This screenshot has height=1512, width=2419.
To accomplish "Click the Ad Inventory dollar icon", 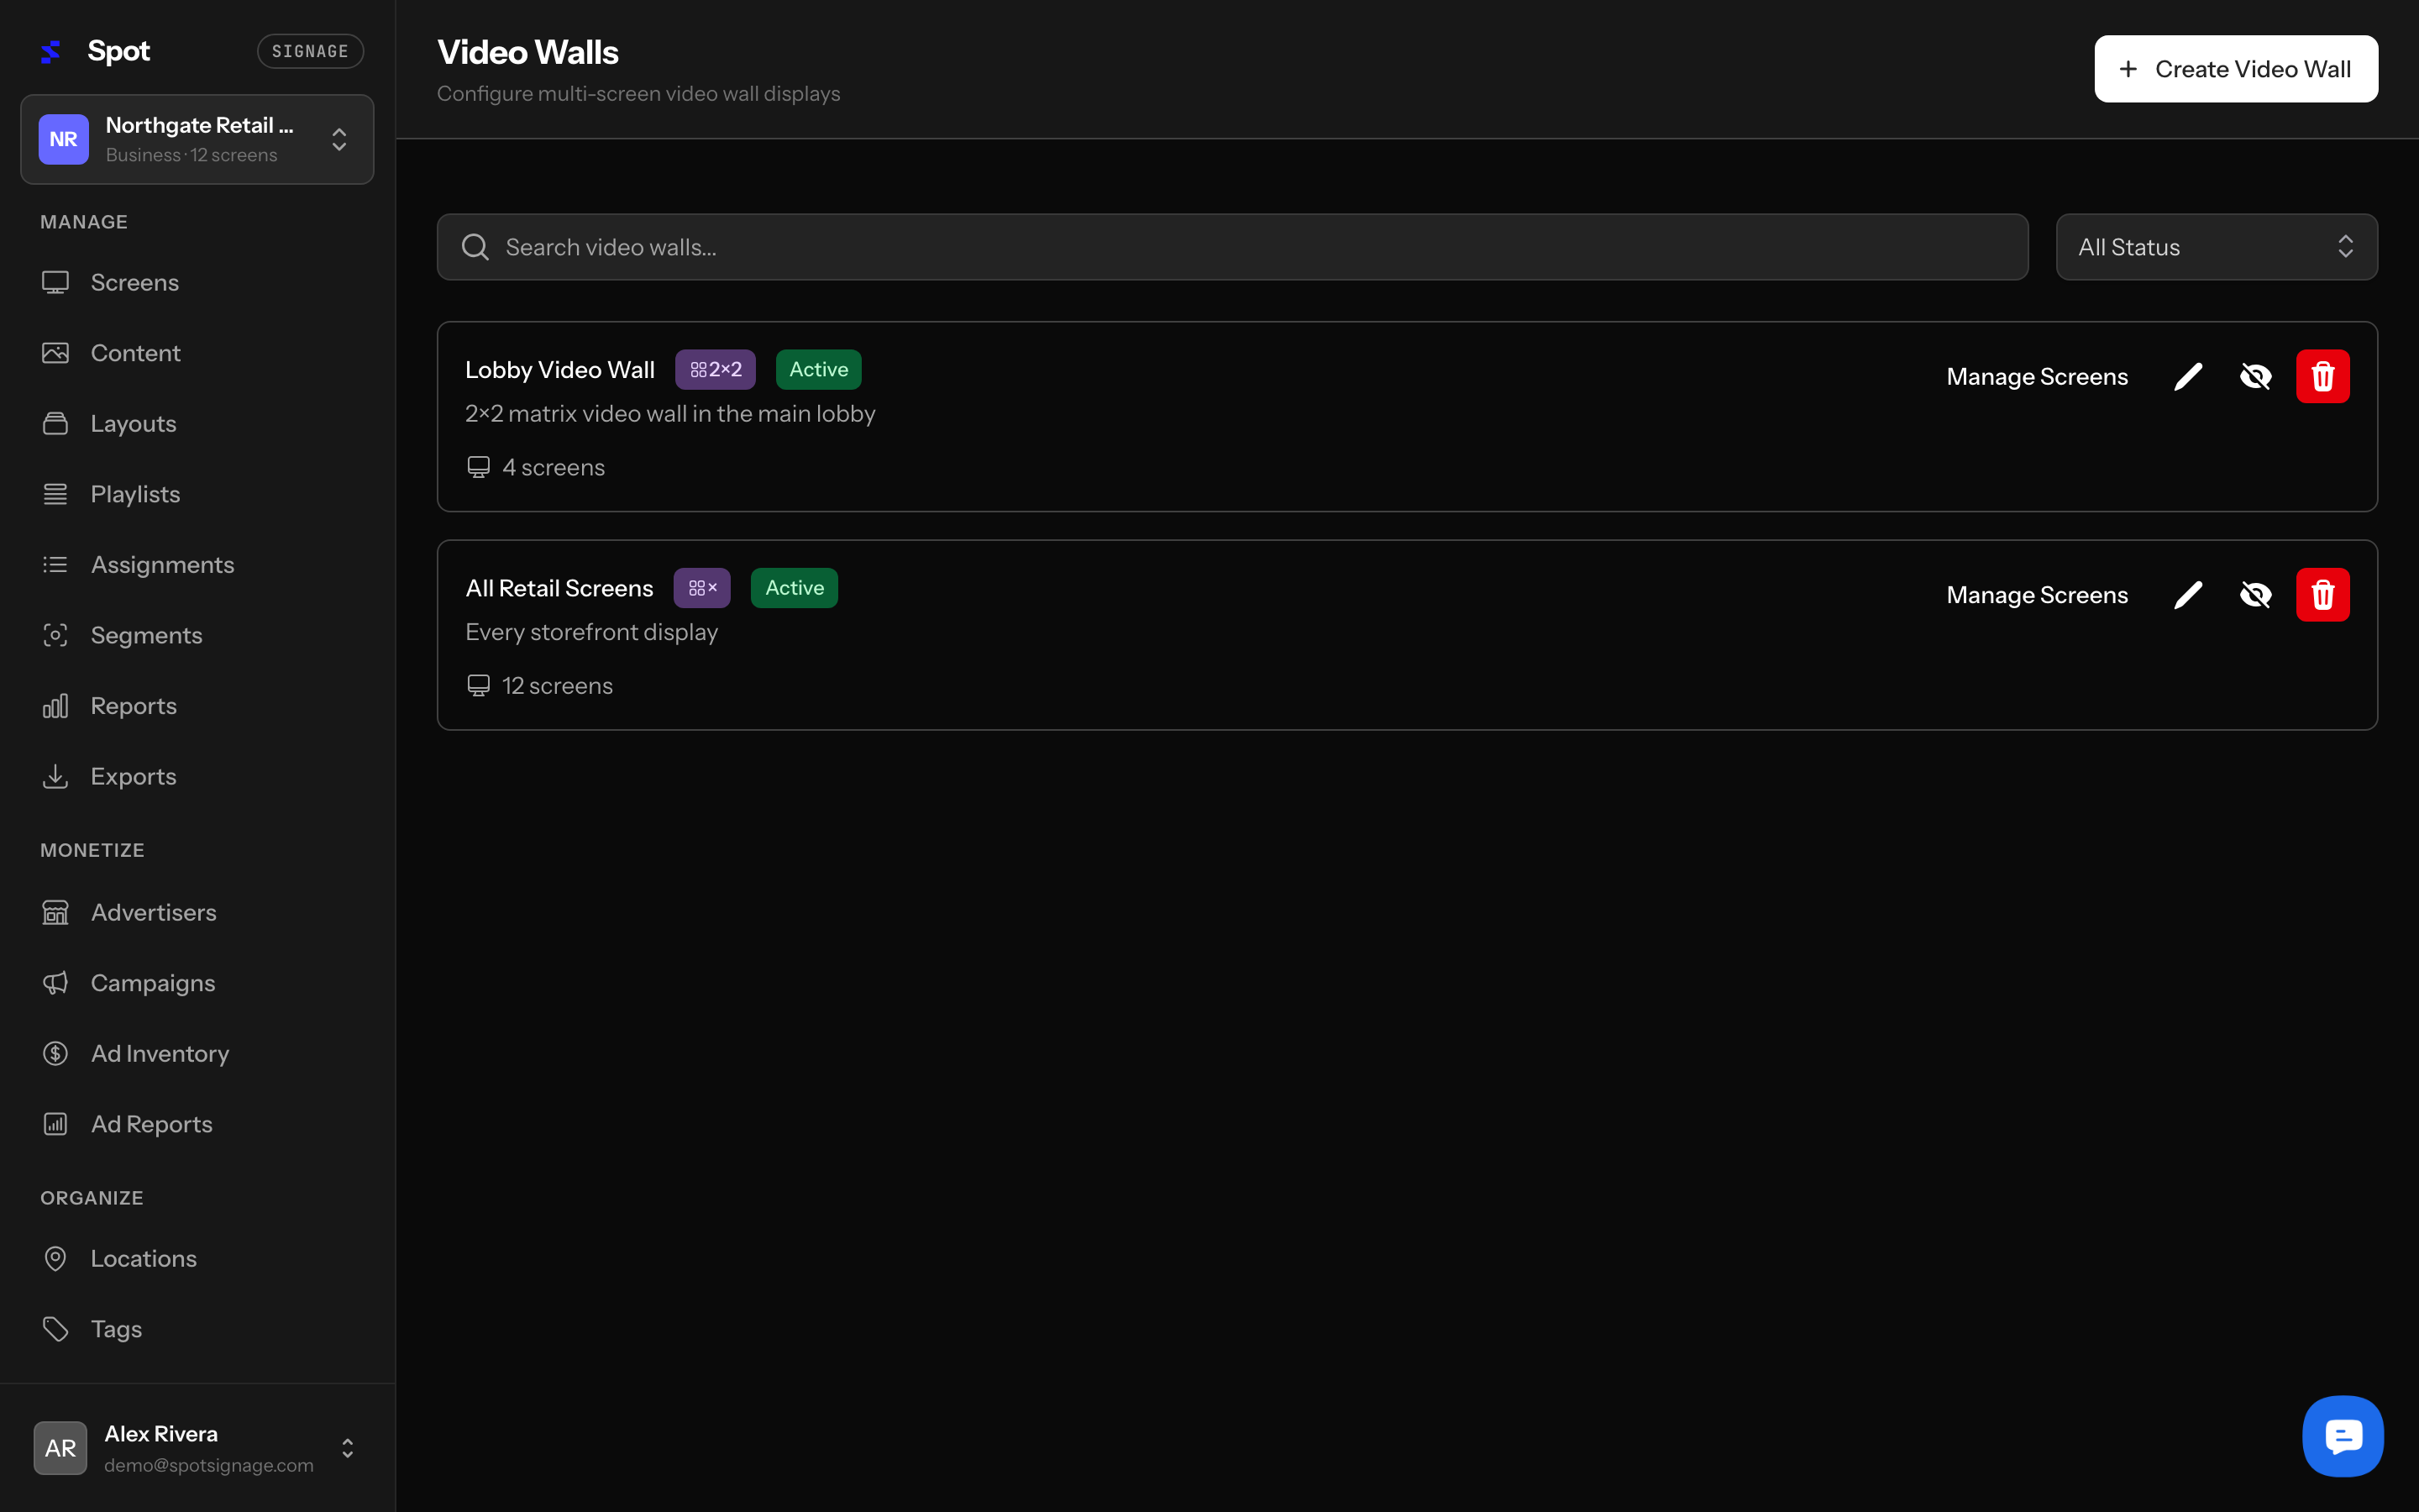I will pyautogui.click(x=55, y=1053).
